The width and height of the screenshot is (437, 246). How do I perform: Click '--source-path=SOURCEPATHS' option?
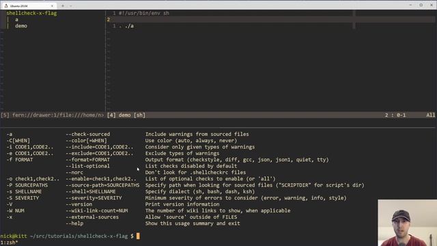tap(102, 185)
